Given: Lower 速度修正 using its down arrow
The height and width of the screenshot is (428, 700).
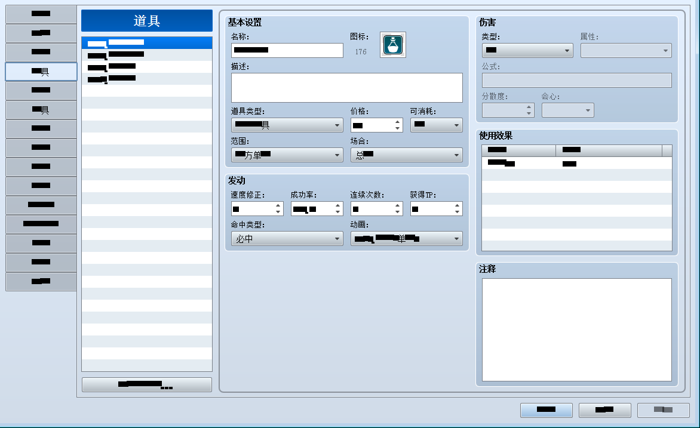Looking at the screenshot, I should (x=278, y=212).
